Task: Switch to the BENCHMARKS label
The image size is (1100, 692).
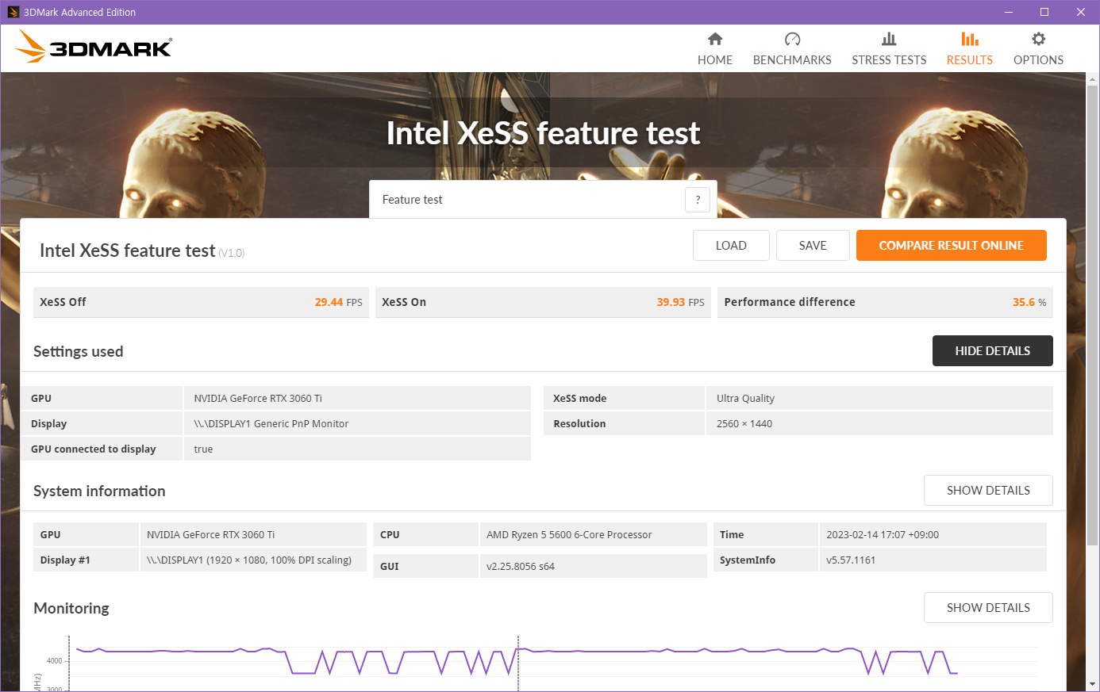Action: 792,60
